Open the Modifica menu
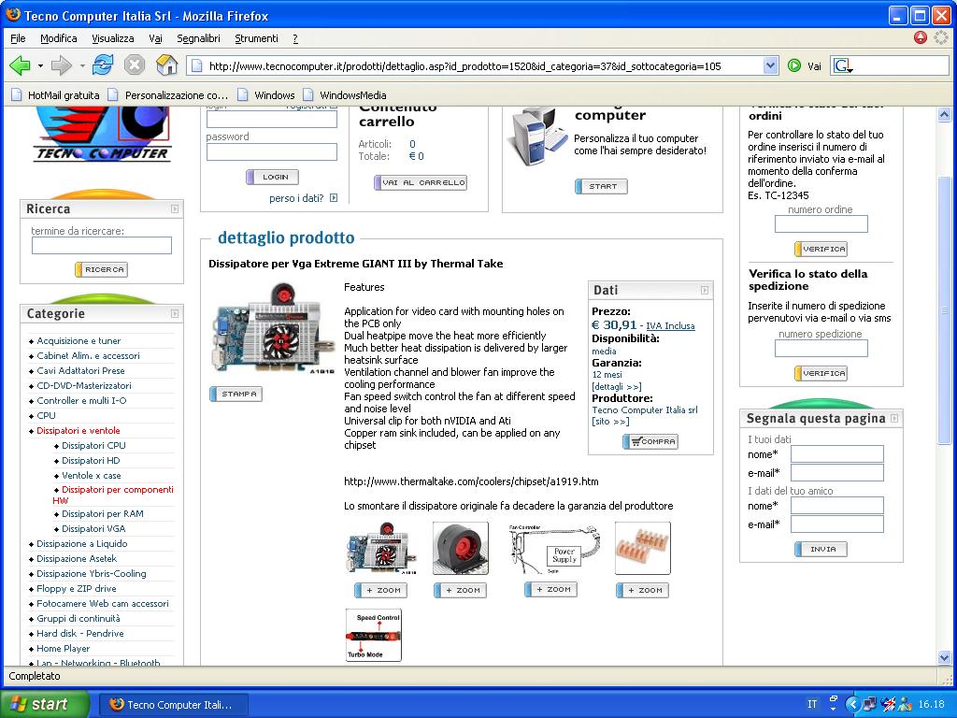The image size is (957, 718). (x=59, y=37)
